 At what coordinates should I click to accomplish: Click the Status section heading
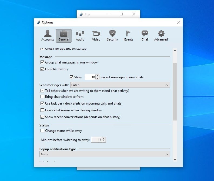point(44,125)
